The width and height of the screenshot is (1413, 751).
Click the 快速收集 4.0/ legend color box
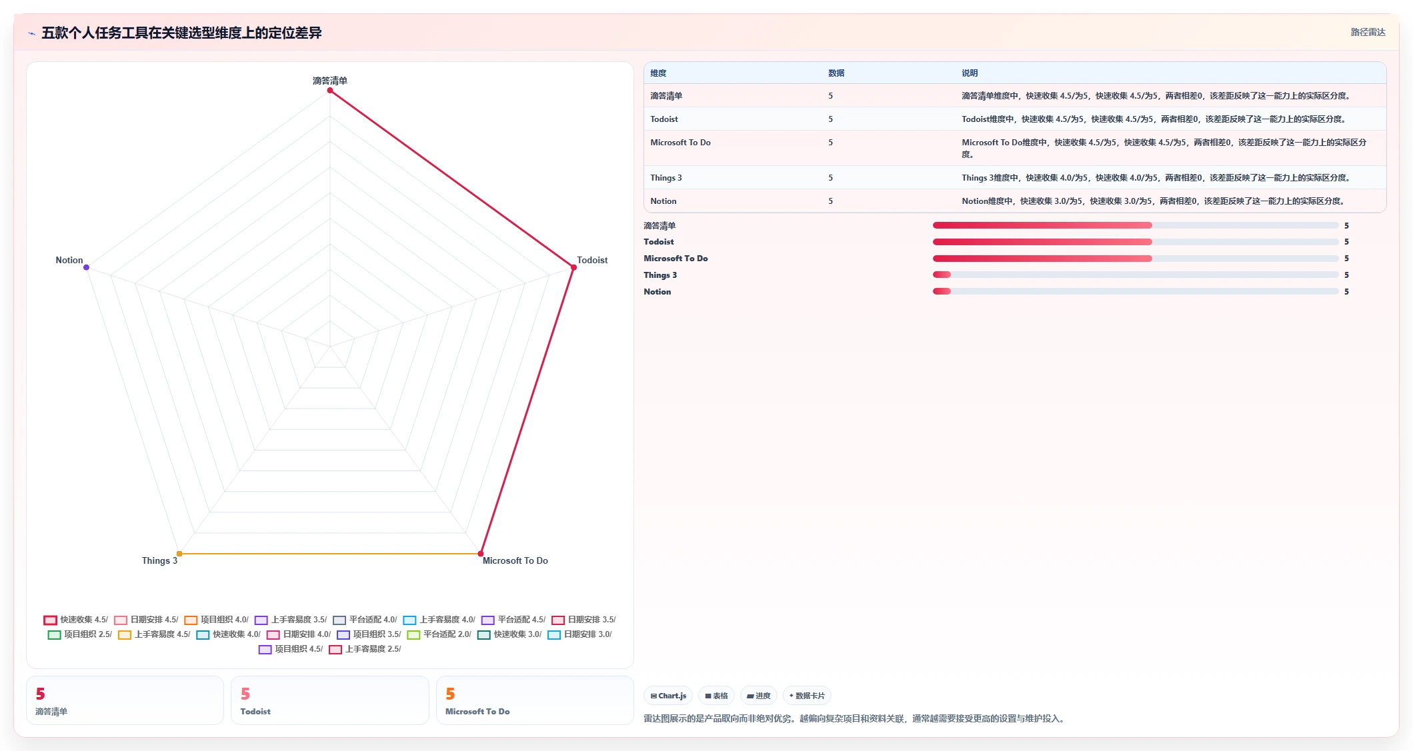pos(203,634)
